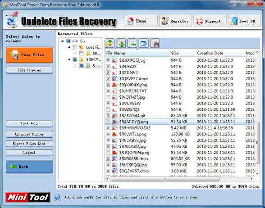This screenshot has width=265, height=208.
Task: Open the Advanced Filter button
Action: click(29, 134)
